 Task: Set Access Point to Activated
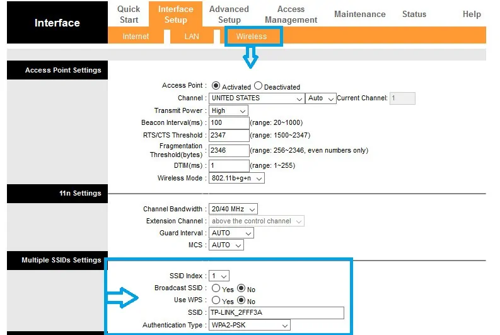(216, 86)
